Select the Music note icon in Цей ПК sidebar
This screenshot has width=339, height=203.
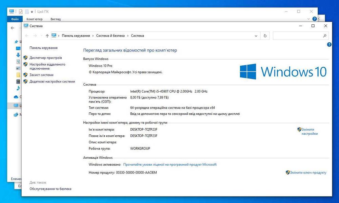(18, 88)
